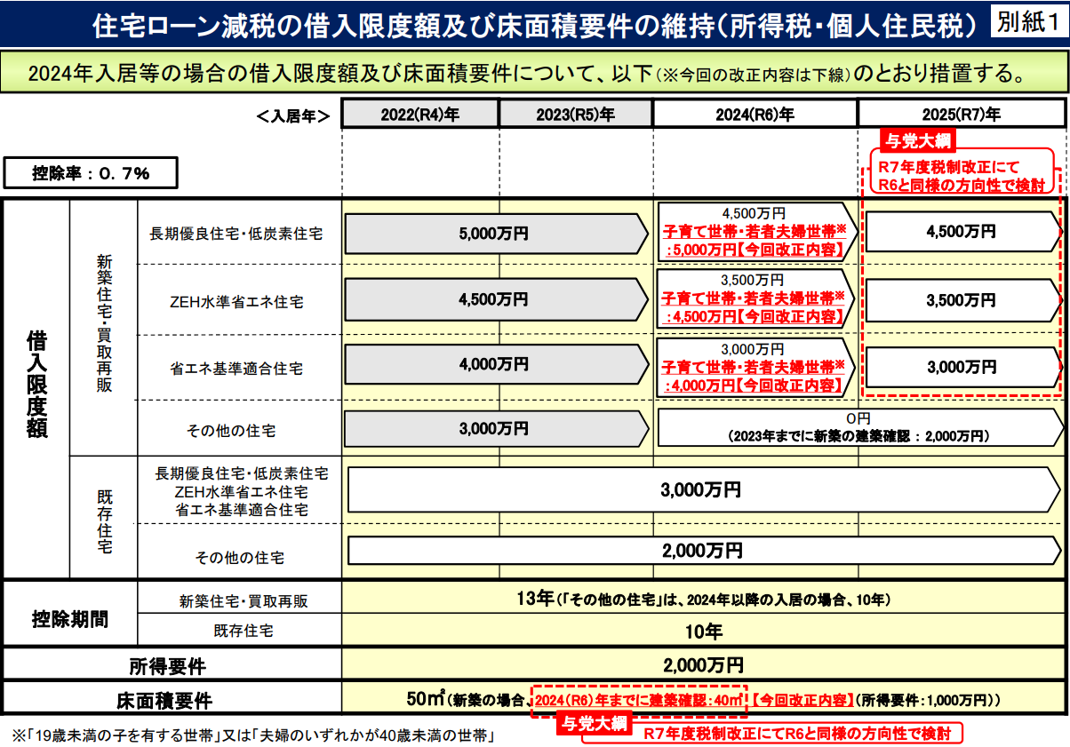Select the 控除率:0.7% box
The image size is (1070, 747).
click(92, 172)
